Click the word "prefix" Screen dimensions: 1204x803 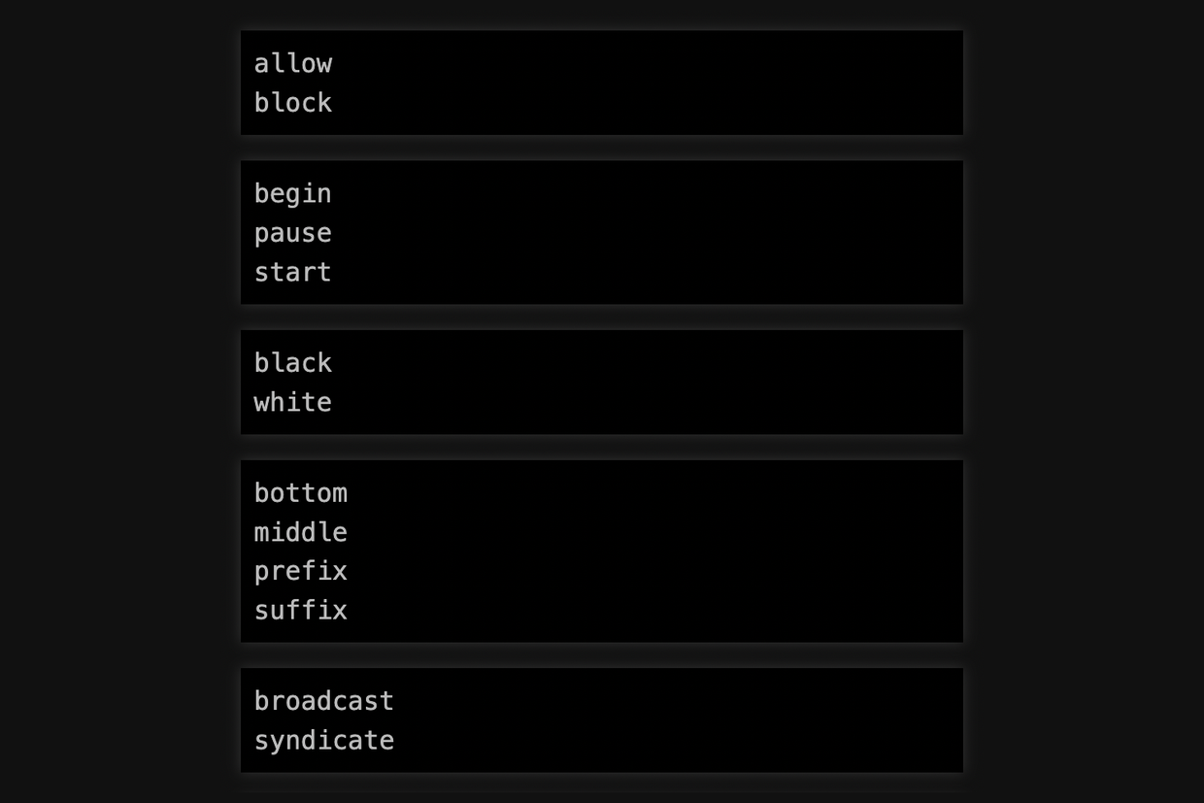pos(300,571)
